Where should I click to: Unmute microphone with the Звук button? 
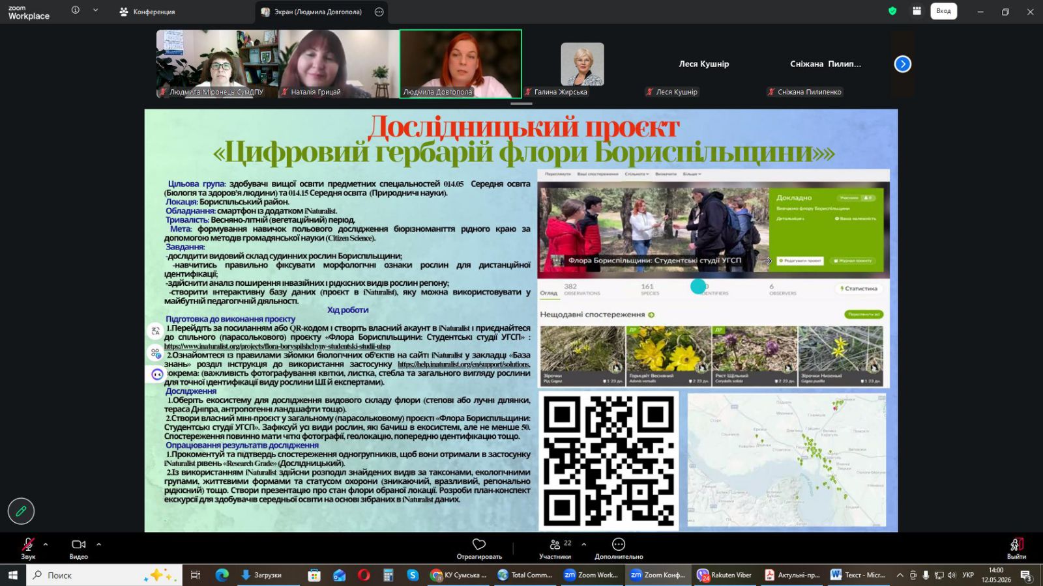pyautogui.click(x=28, y=548)
